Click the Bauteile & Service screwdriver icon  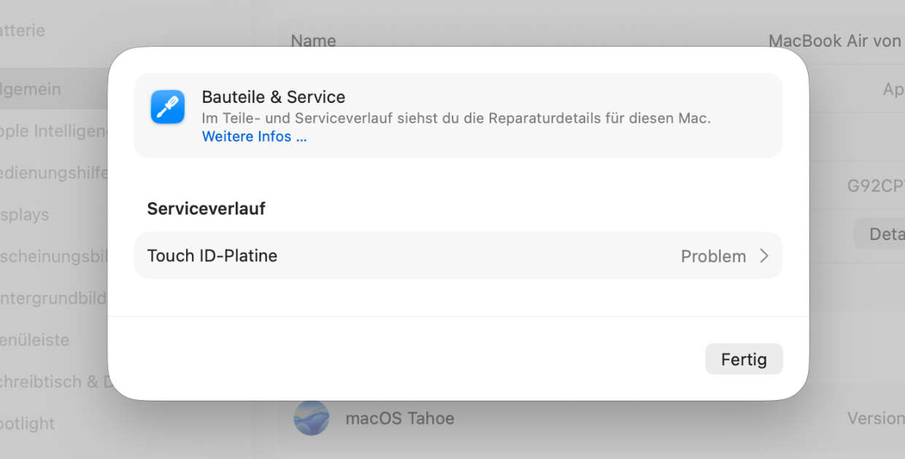pyautogui.click(x=168, y=107)
